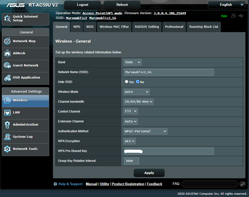Click the FAQ search input box

209,184
